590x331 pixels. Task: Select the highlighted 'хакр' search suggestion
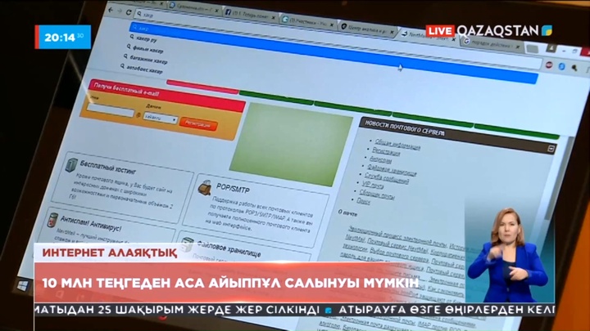[x=334, y=53]
